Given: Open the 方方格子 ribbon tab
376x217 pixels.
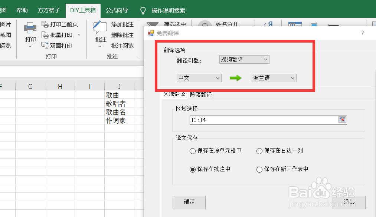Looking at the screenshot, I should coord(49,10).
